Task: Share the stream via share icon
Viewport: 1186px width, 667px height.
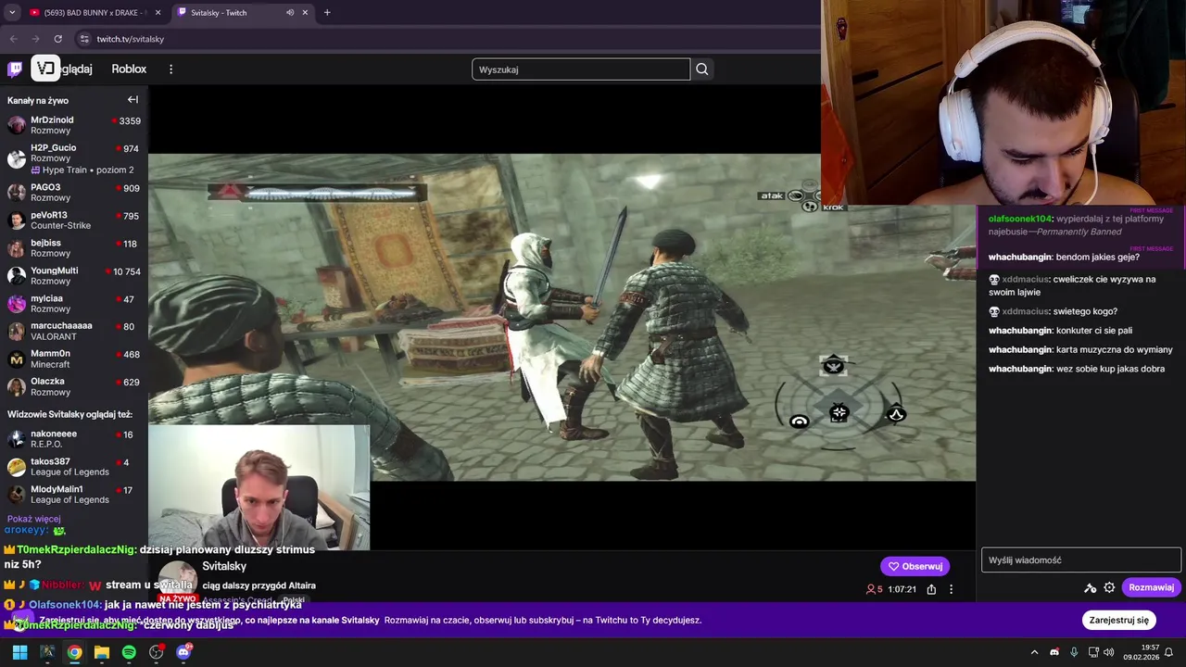Action: pos(931,589)
